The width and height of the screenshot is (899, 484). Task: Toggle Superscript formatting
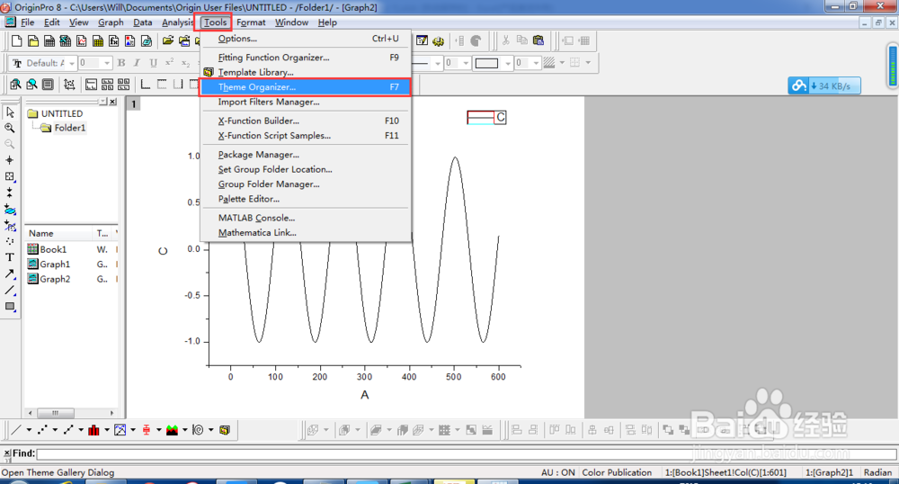click(x=169, y=62)
